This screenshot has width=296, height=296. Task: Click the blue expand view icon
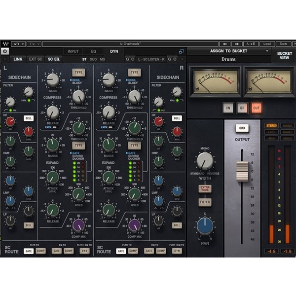181,51
